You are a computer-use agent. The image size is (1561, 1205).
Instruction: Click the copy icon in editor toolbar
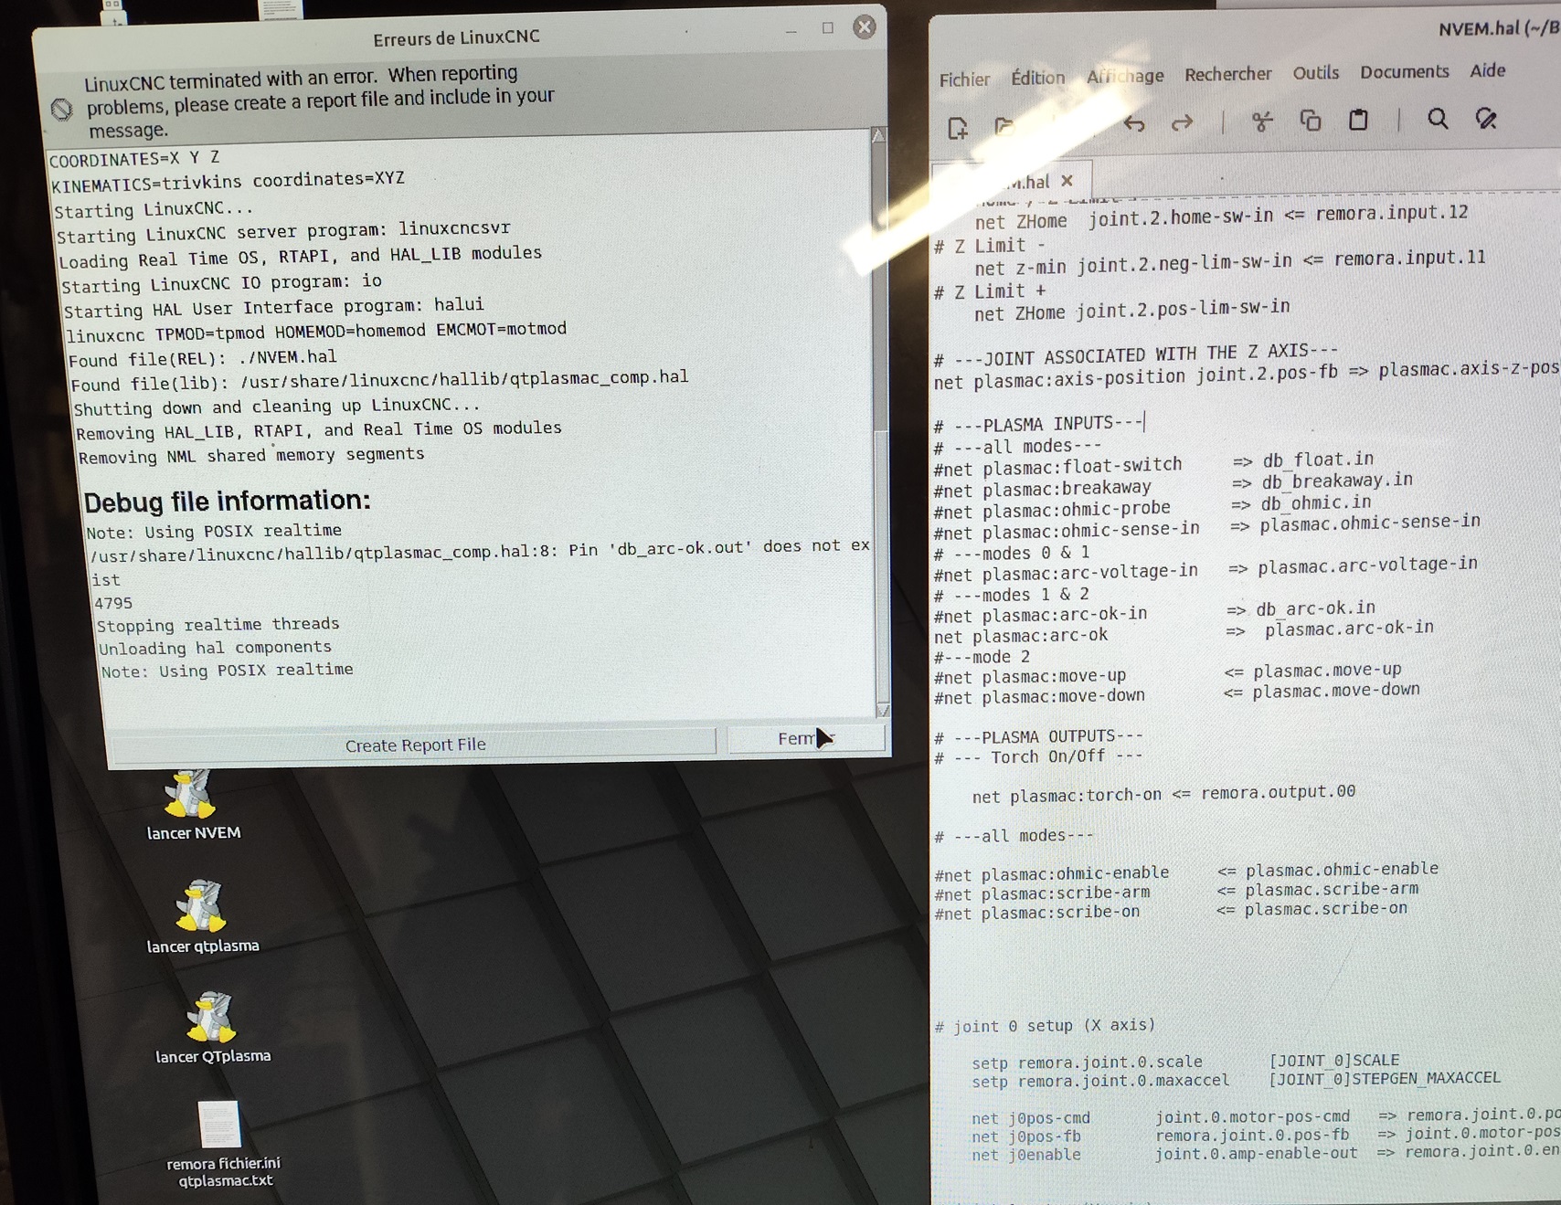1311,121
